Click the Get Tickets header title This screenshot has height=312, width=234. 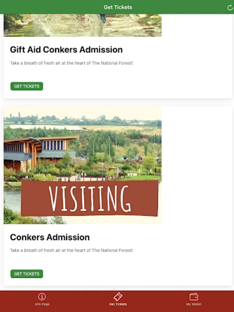click(x=118, y=7)
